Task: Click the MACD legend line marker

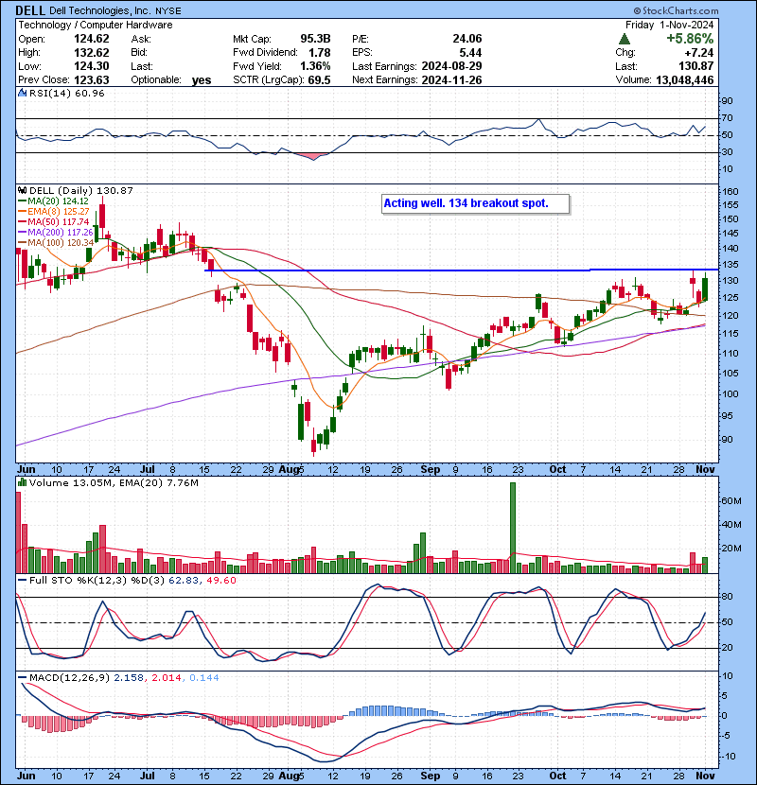Action: (22, 677)
